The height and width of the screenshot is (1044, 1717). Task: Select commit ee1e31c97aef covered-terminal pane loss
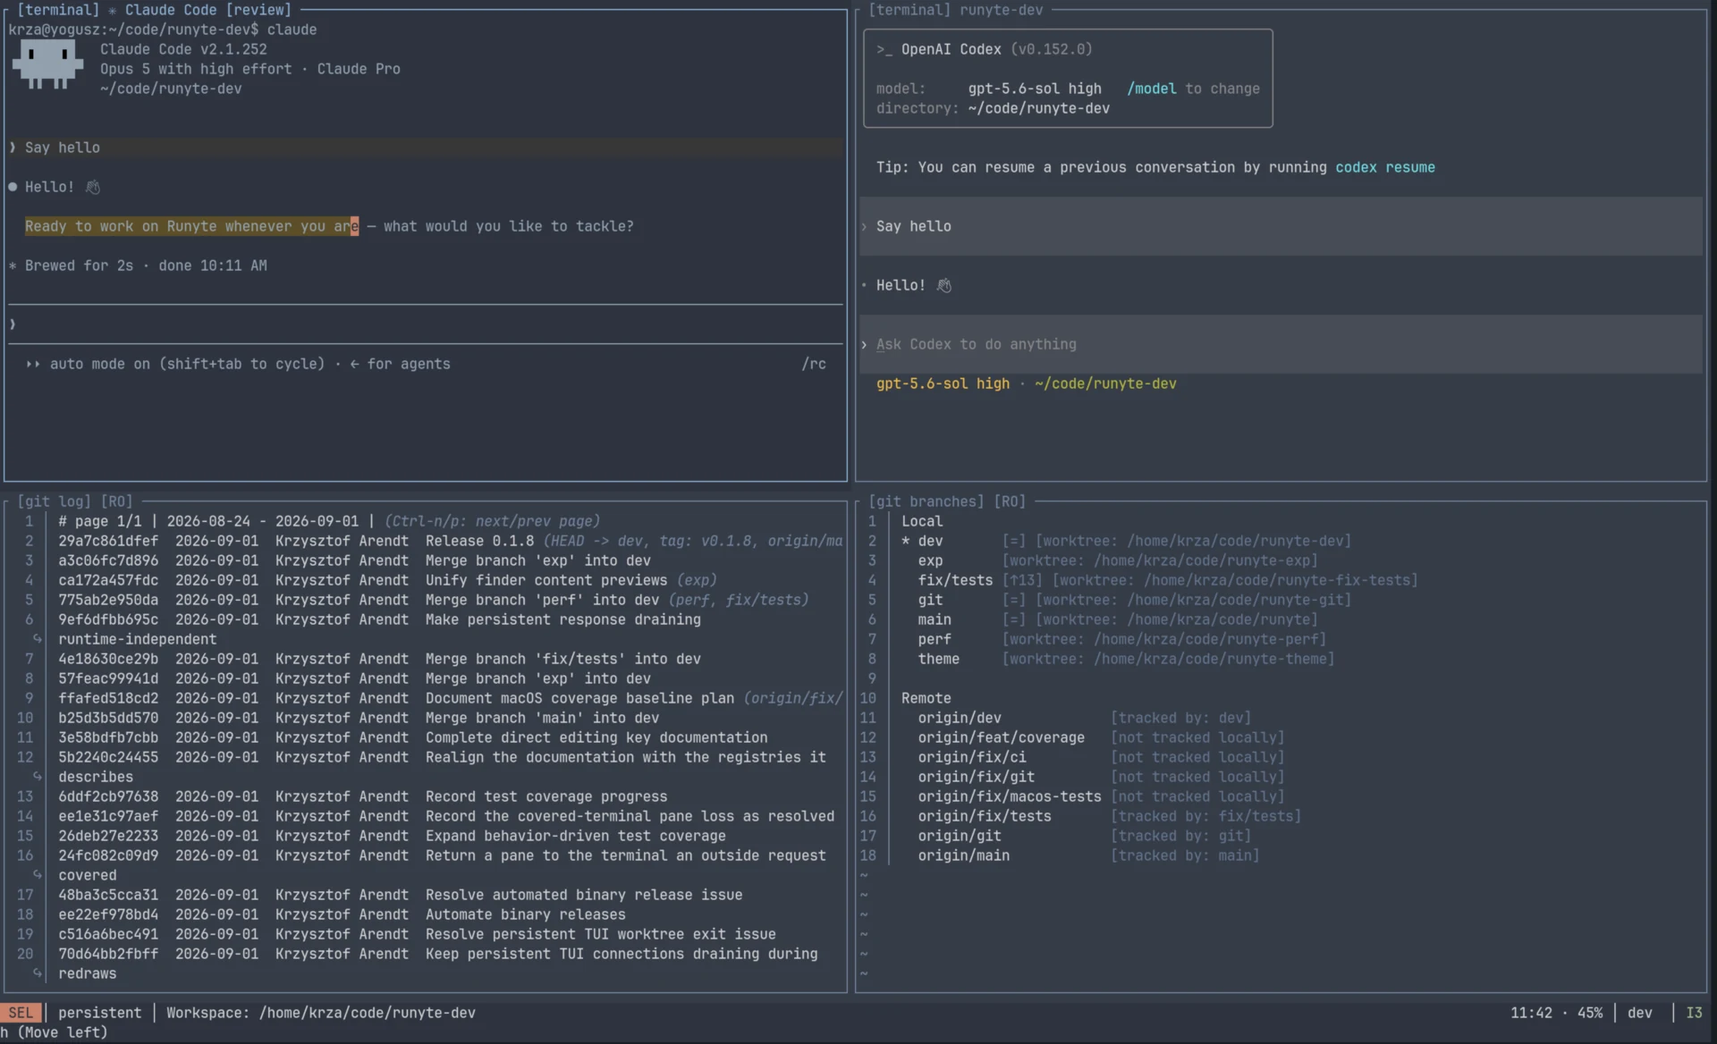click(x=446, y=816)
